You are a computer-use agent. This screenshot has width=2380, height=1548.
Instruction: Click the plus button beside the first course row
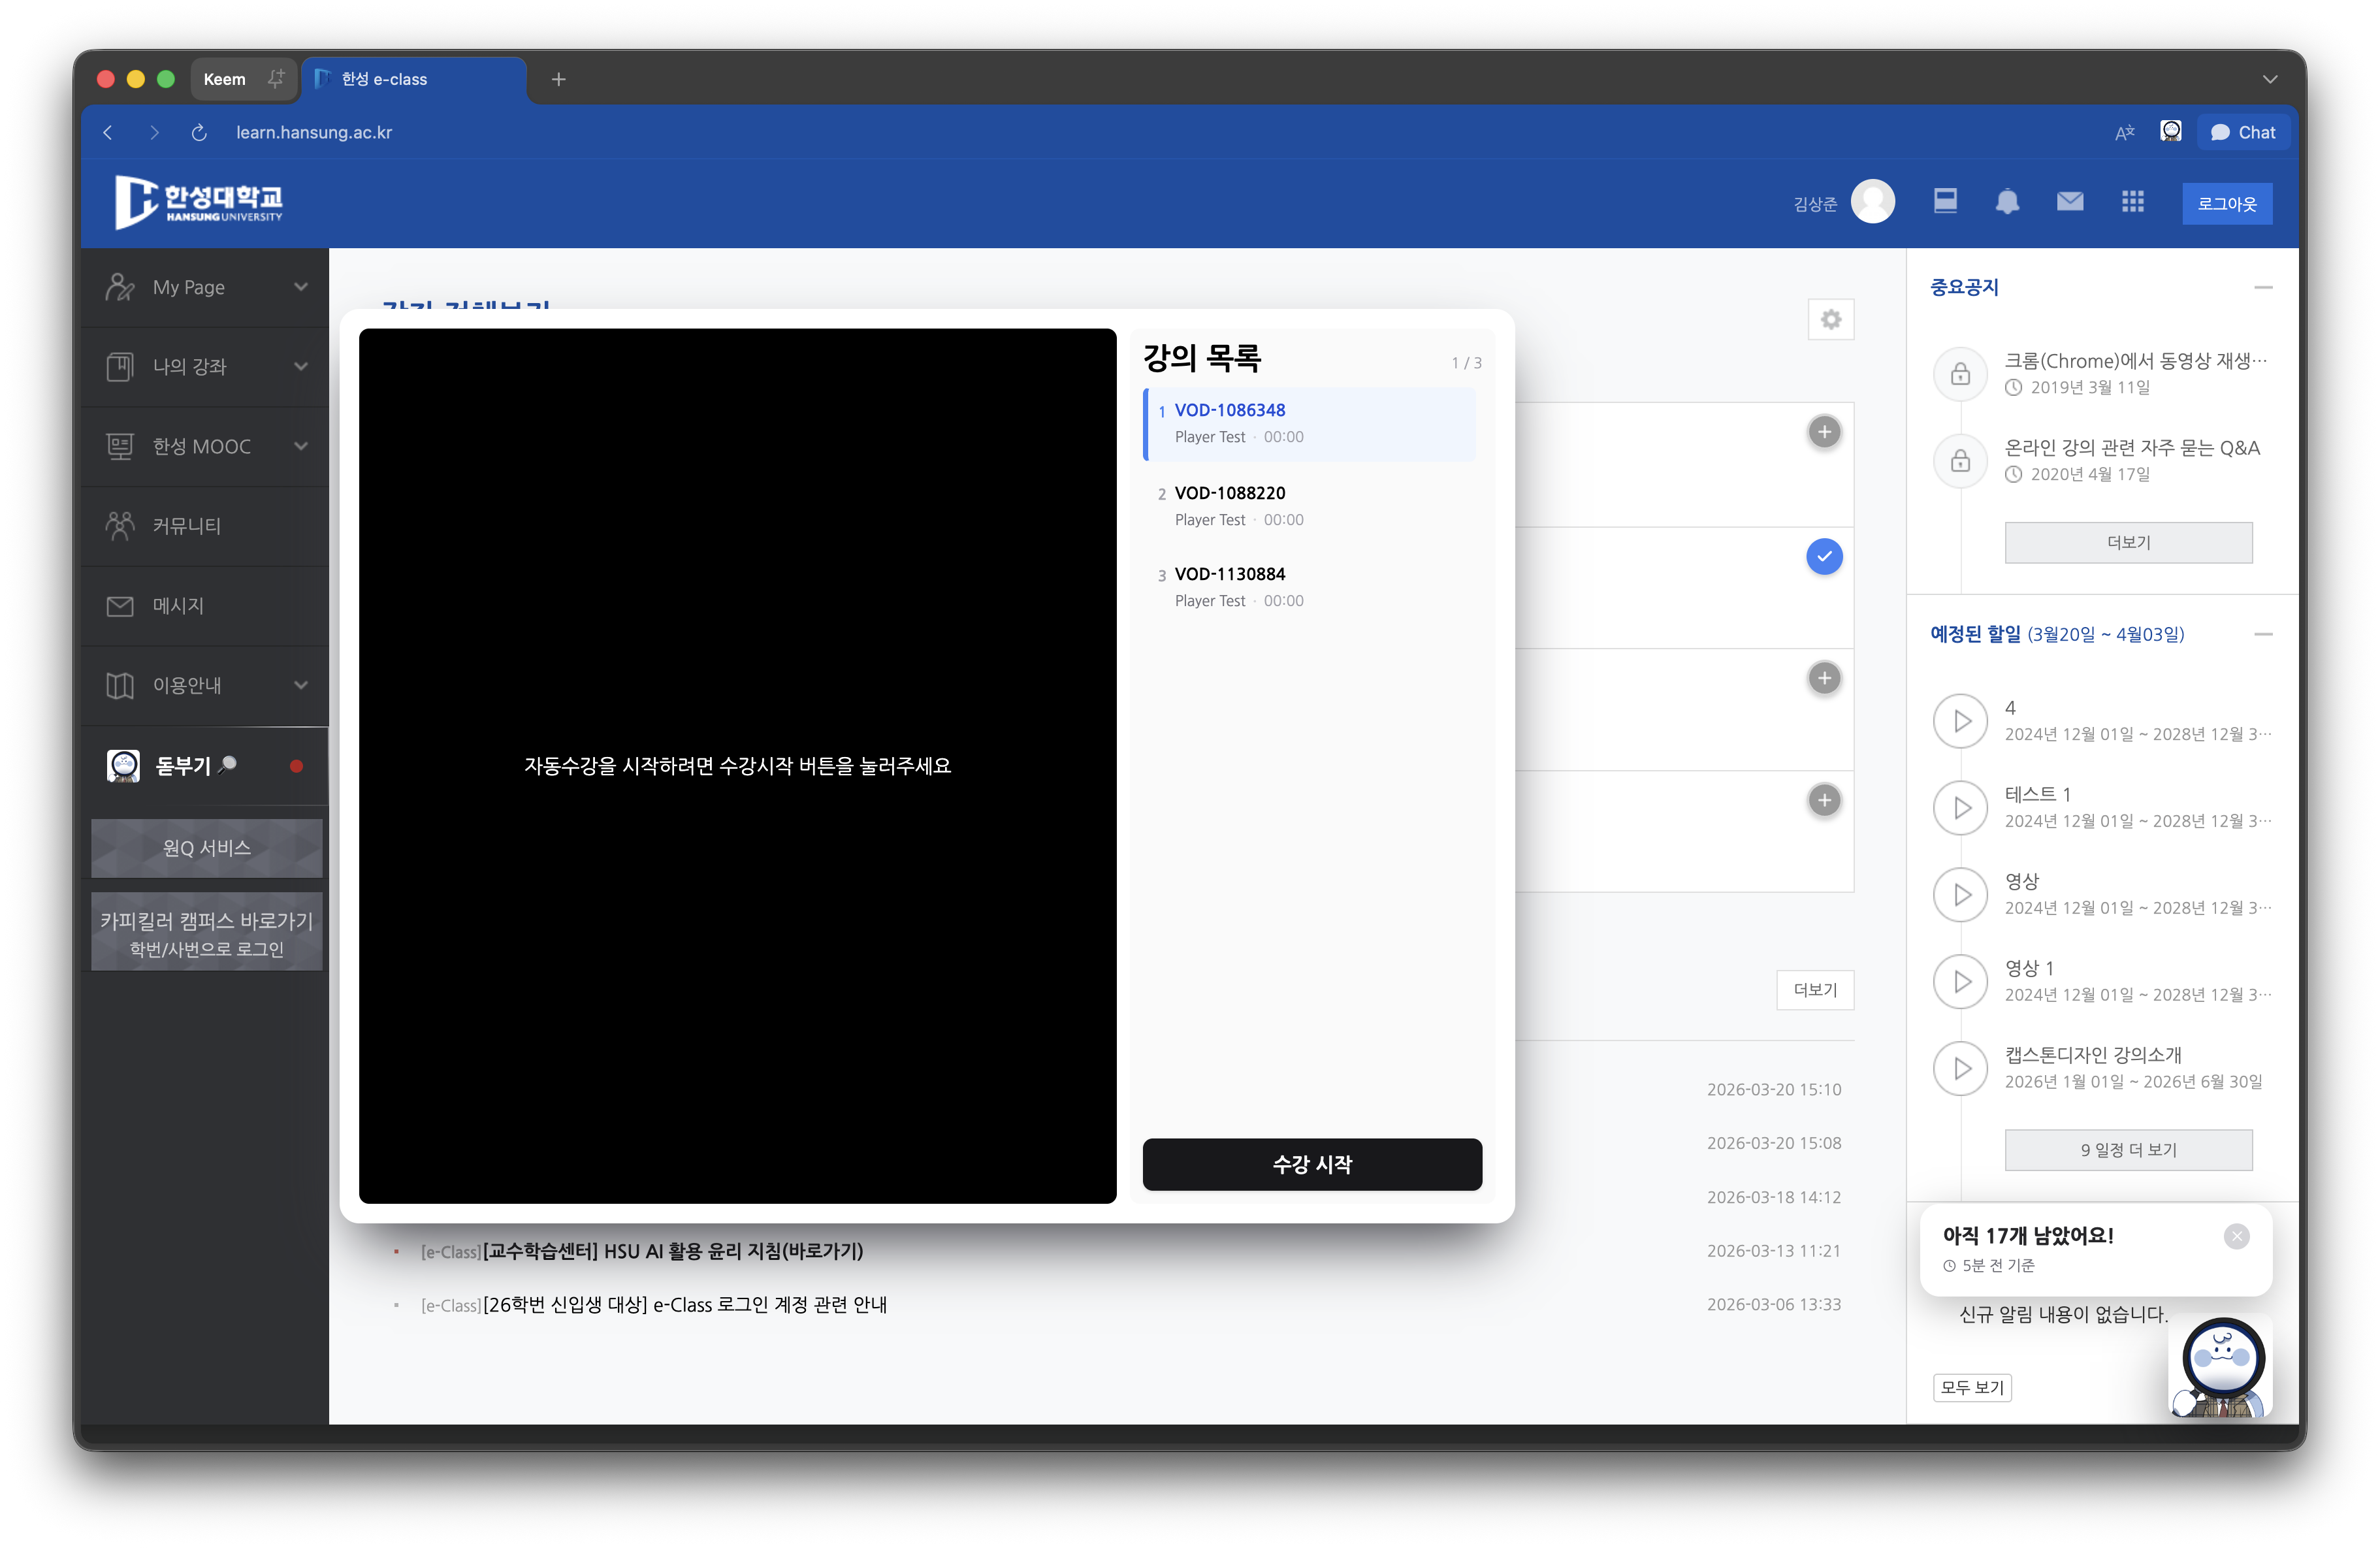1824,432
